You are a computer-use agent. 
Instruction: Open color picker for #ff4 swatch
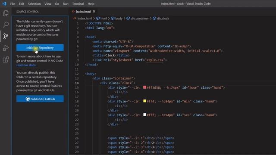[x=145, y=101]
